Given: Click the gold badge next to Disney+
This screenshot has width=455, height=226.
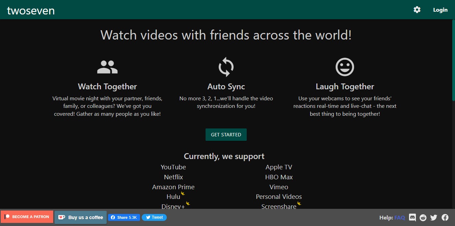Looking at the screenshot, I should pyautogui.click(x=188, y=203).
